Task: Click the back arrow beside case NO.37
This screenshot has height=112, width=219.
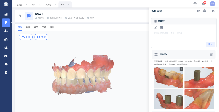Action: tap(20, 16)
